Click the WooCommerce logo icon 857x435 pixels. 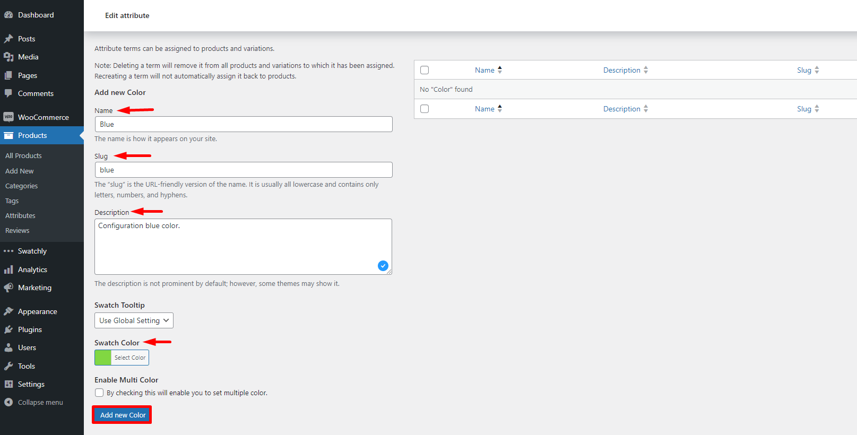point(8,117)
